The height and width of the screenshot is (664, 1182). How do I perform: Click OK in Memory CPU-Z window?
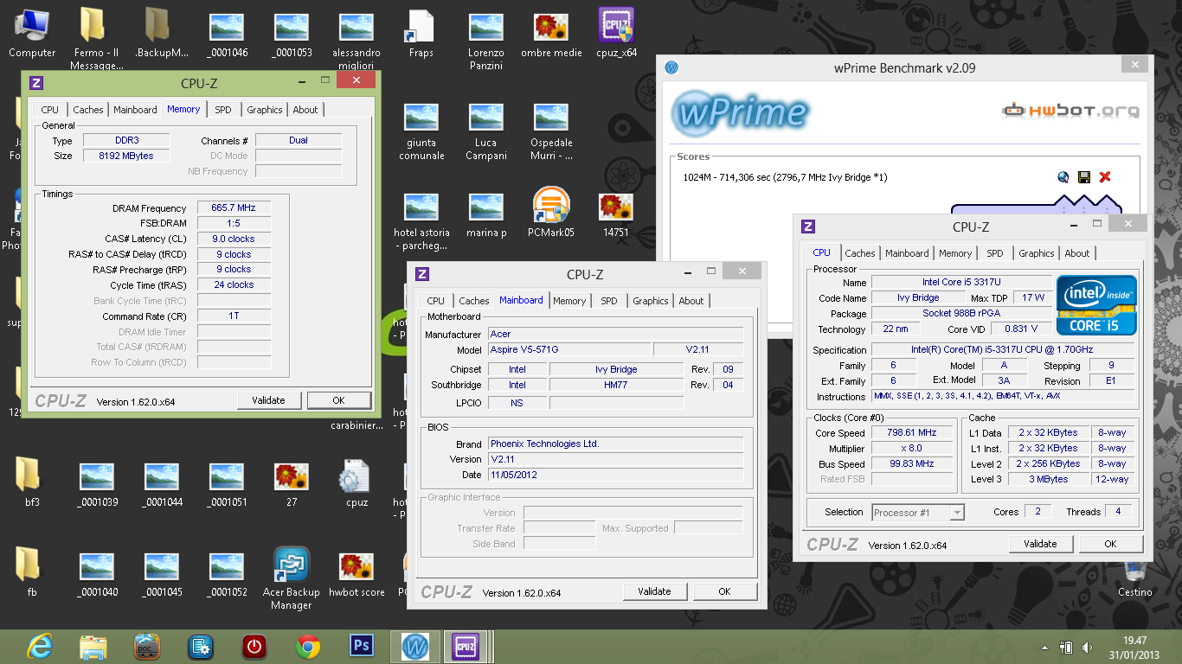point(338,400)
